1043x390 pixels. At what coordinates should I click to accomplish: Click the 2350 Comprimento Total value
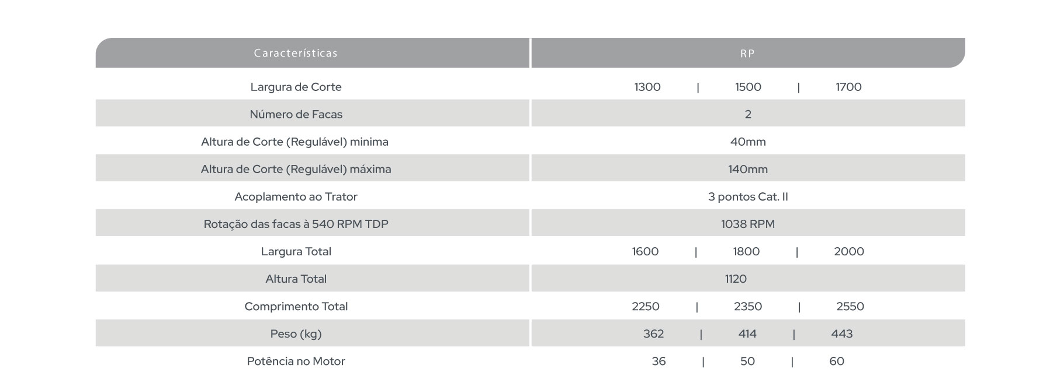748,306
